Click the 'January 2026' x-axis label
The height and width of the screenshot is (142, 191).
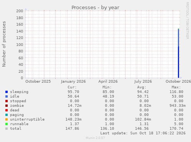73,82
